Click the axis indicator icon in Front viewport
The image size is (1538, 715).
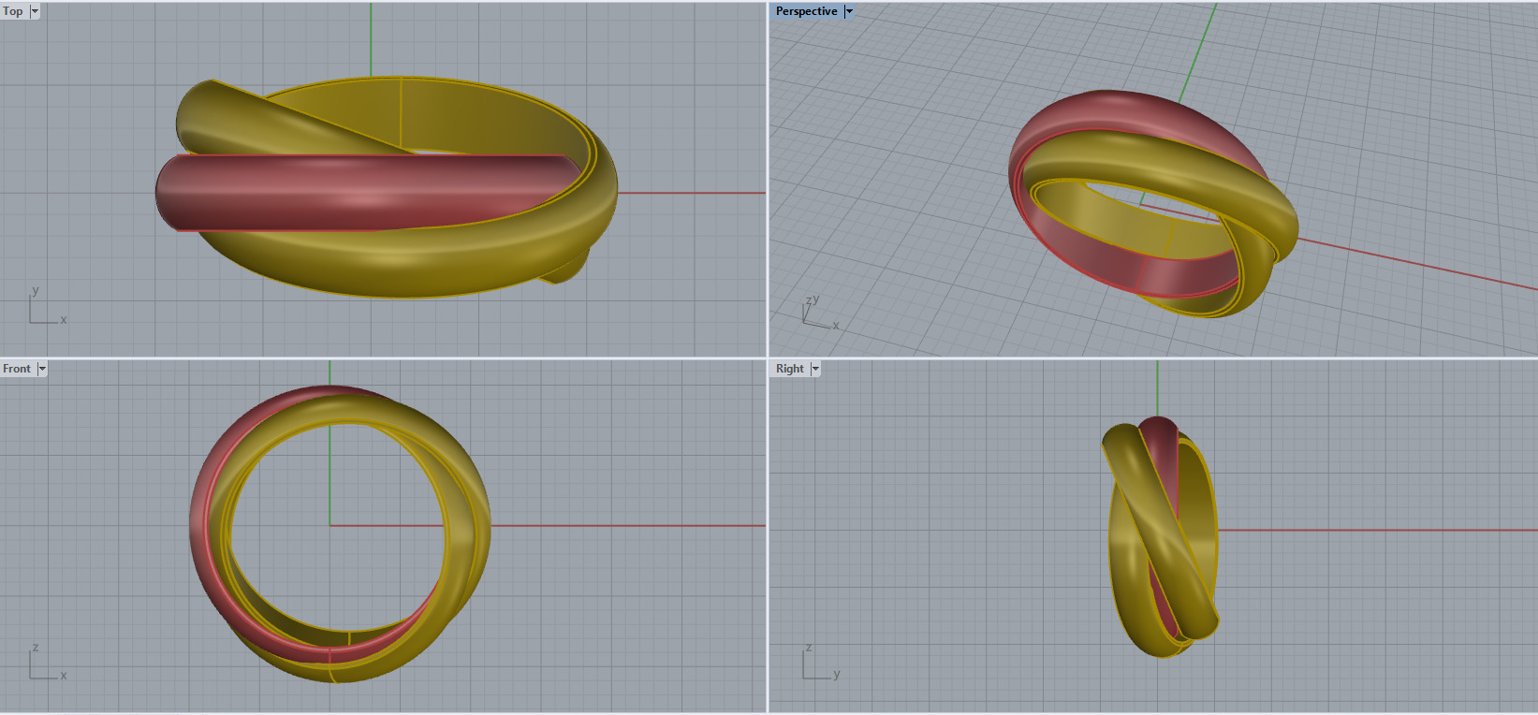pos(46,662)
